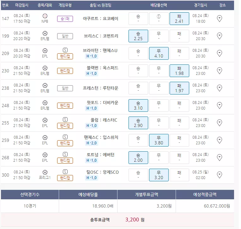Screen dimensions: 241x229
Task: Click 핸디캡 badge for Fulham vs Leicester
Action: pos(65,126)
